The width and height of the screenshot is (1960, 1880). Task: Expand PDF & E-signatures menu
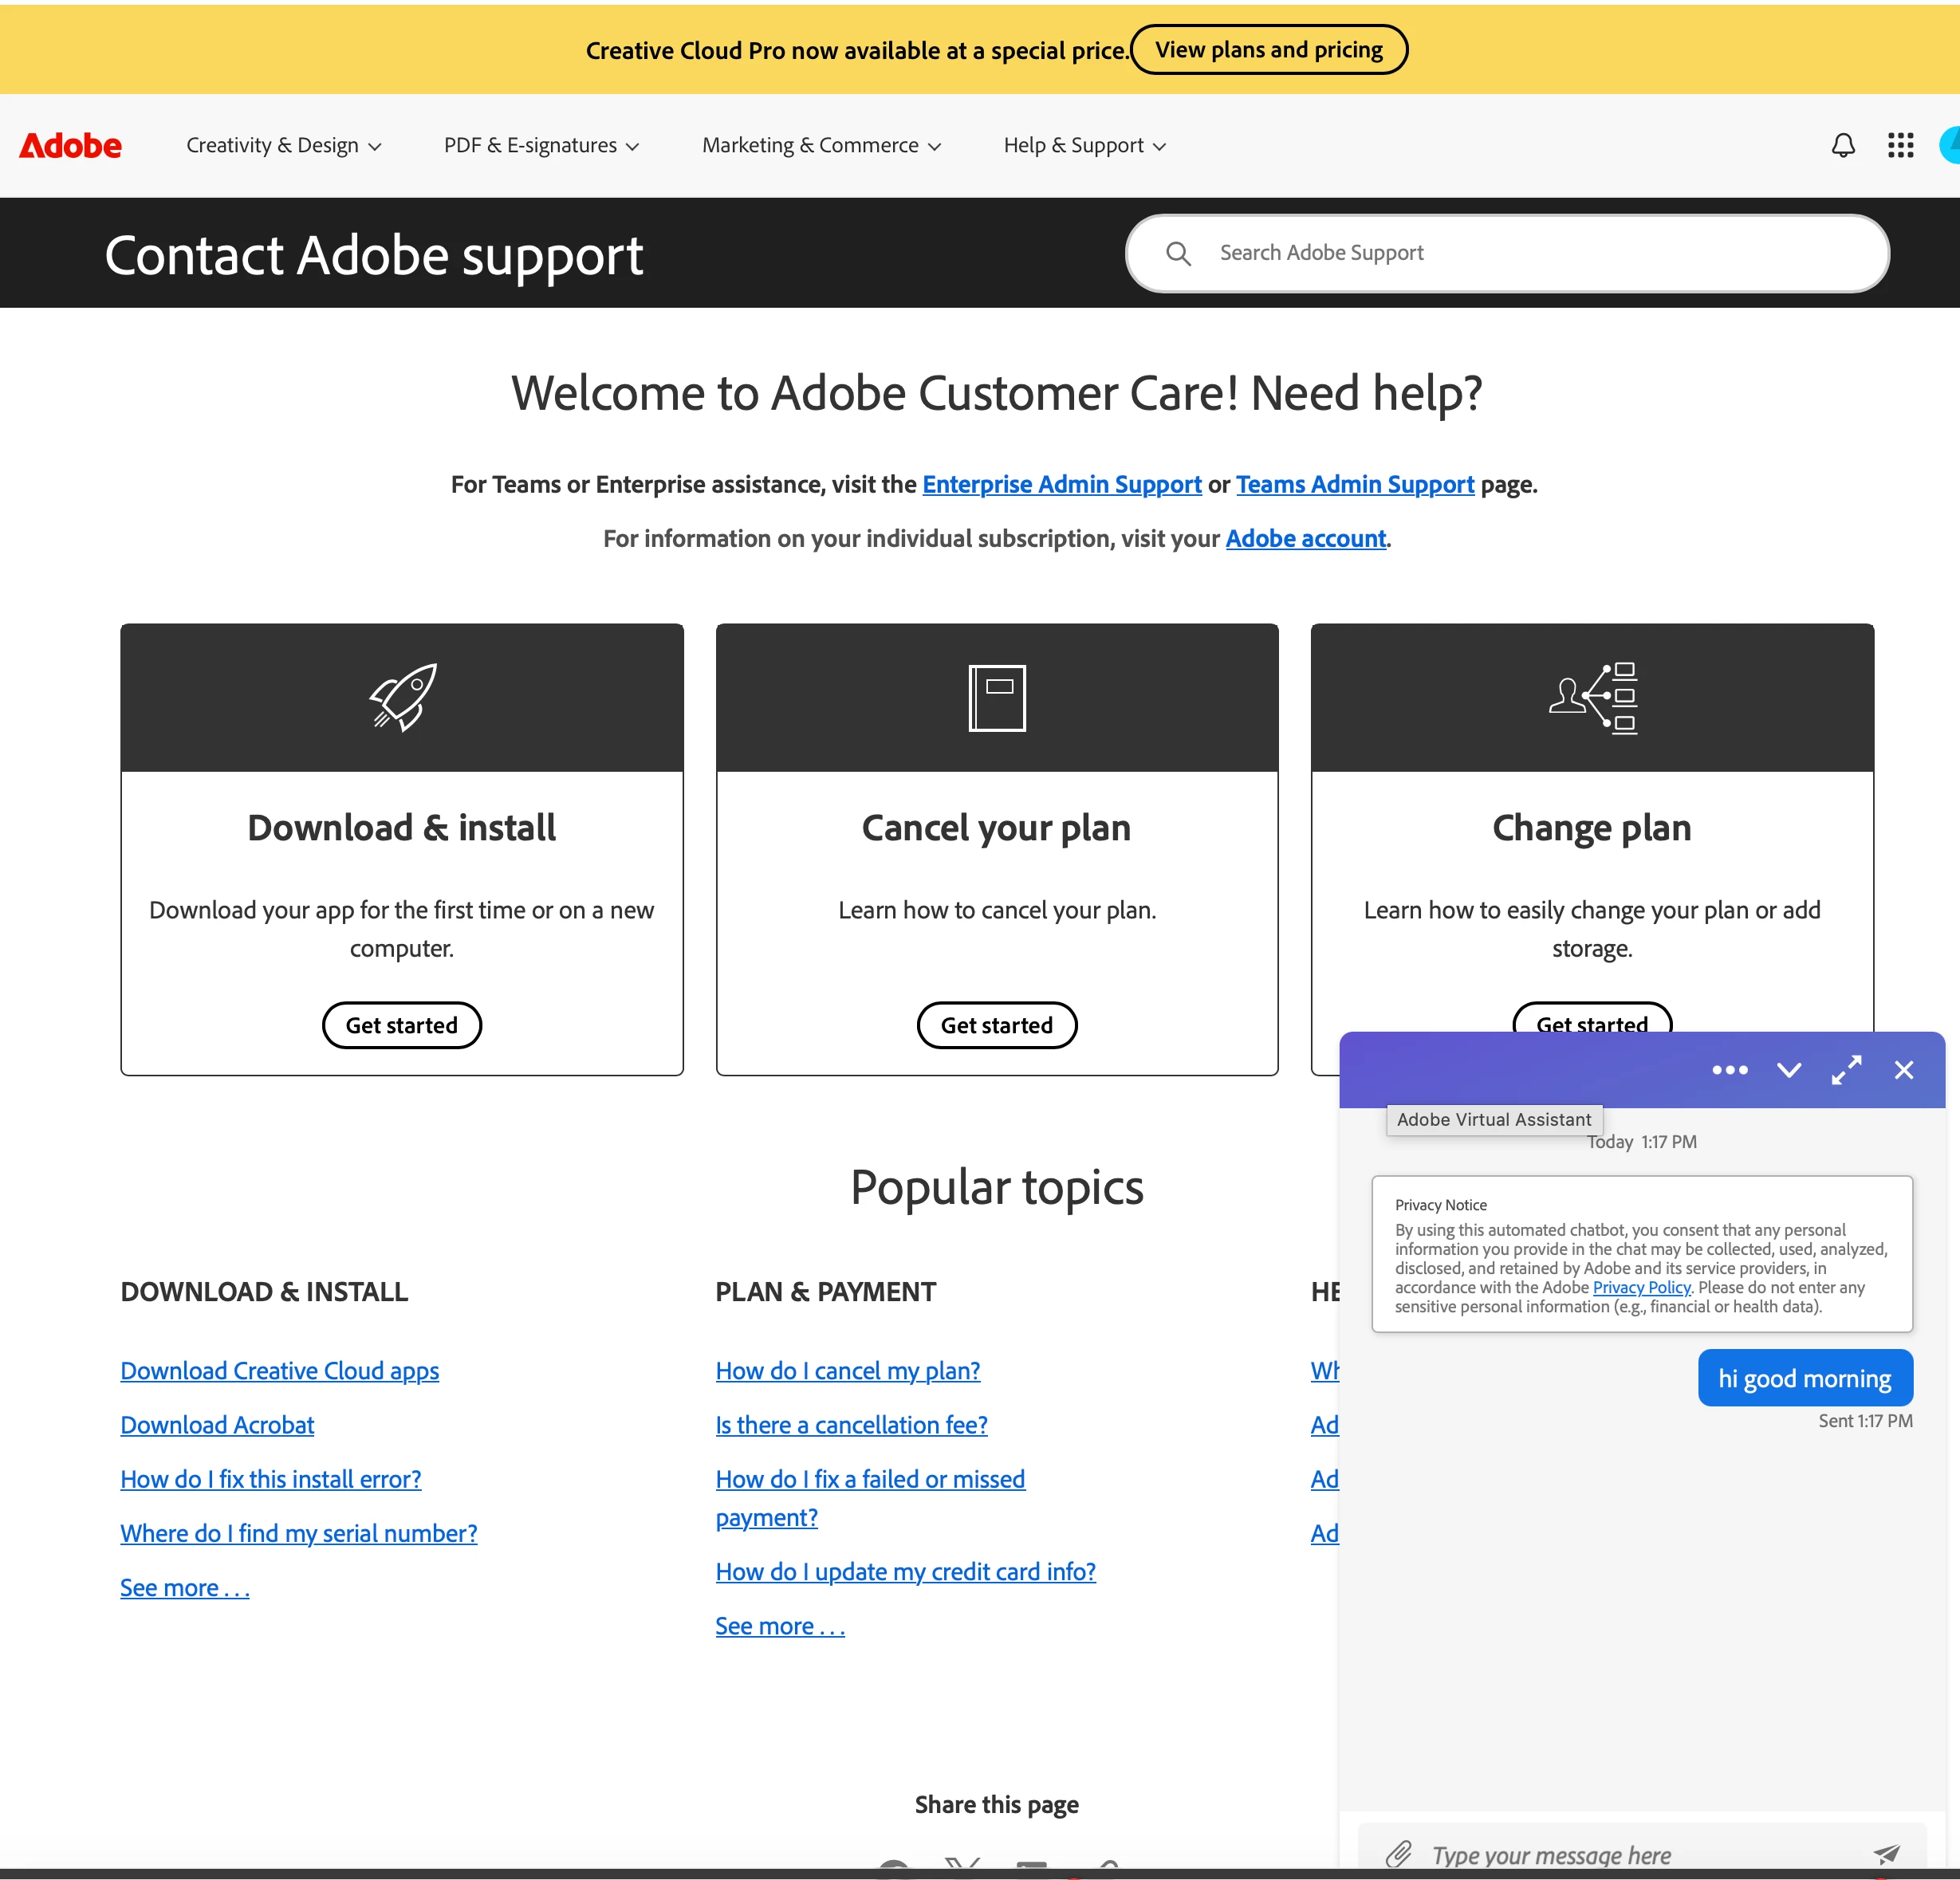click(541, 146)
